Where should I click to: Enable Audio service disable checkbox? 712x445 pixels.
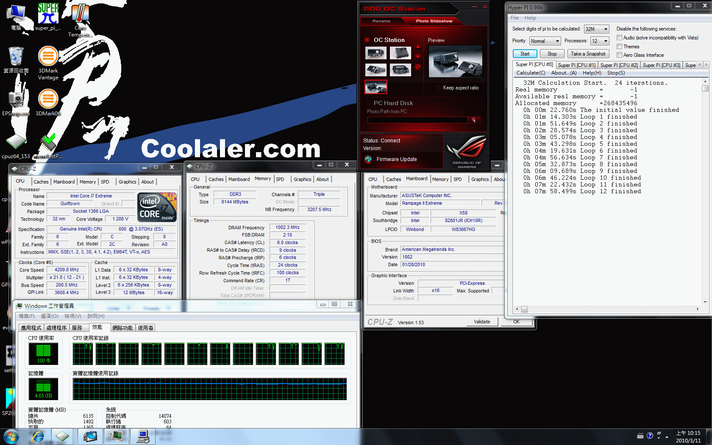(x=619, y=38)
